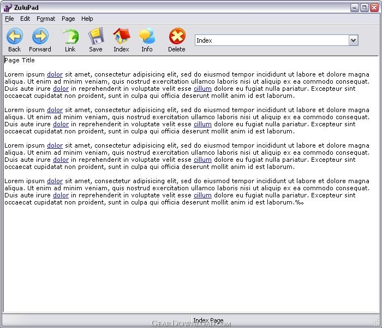Expand the page selector dropdown arrow
The height and width of the screenshot is (328, 382).
pos(354,40)
